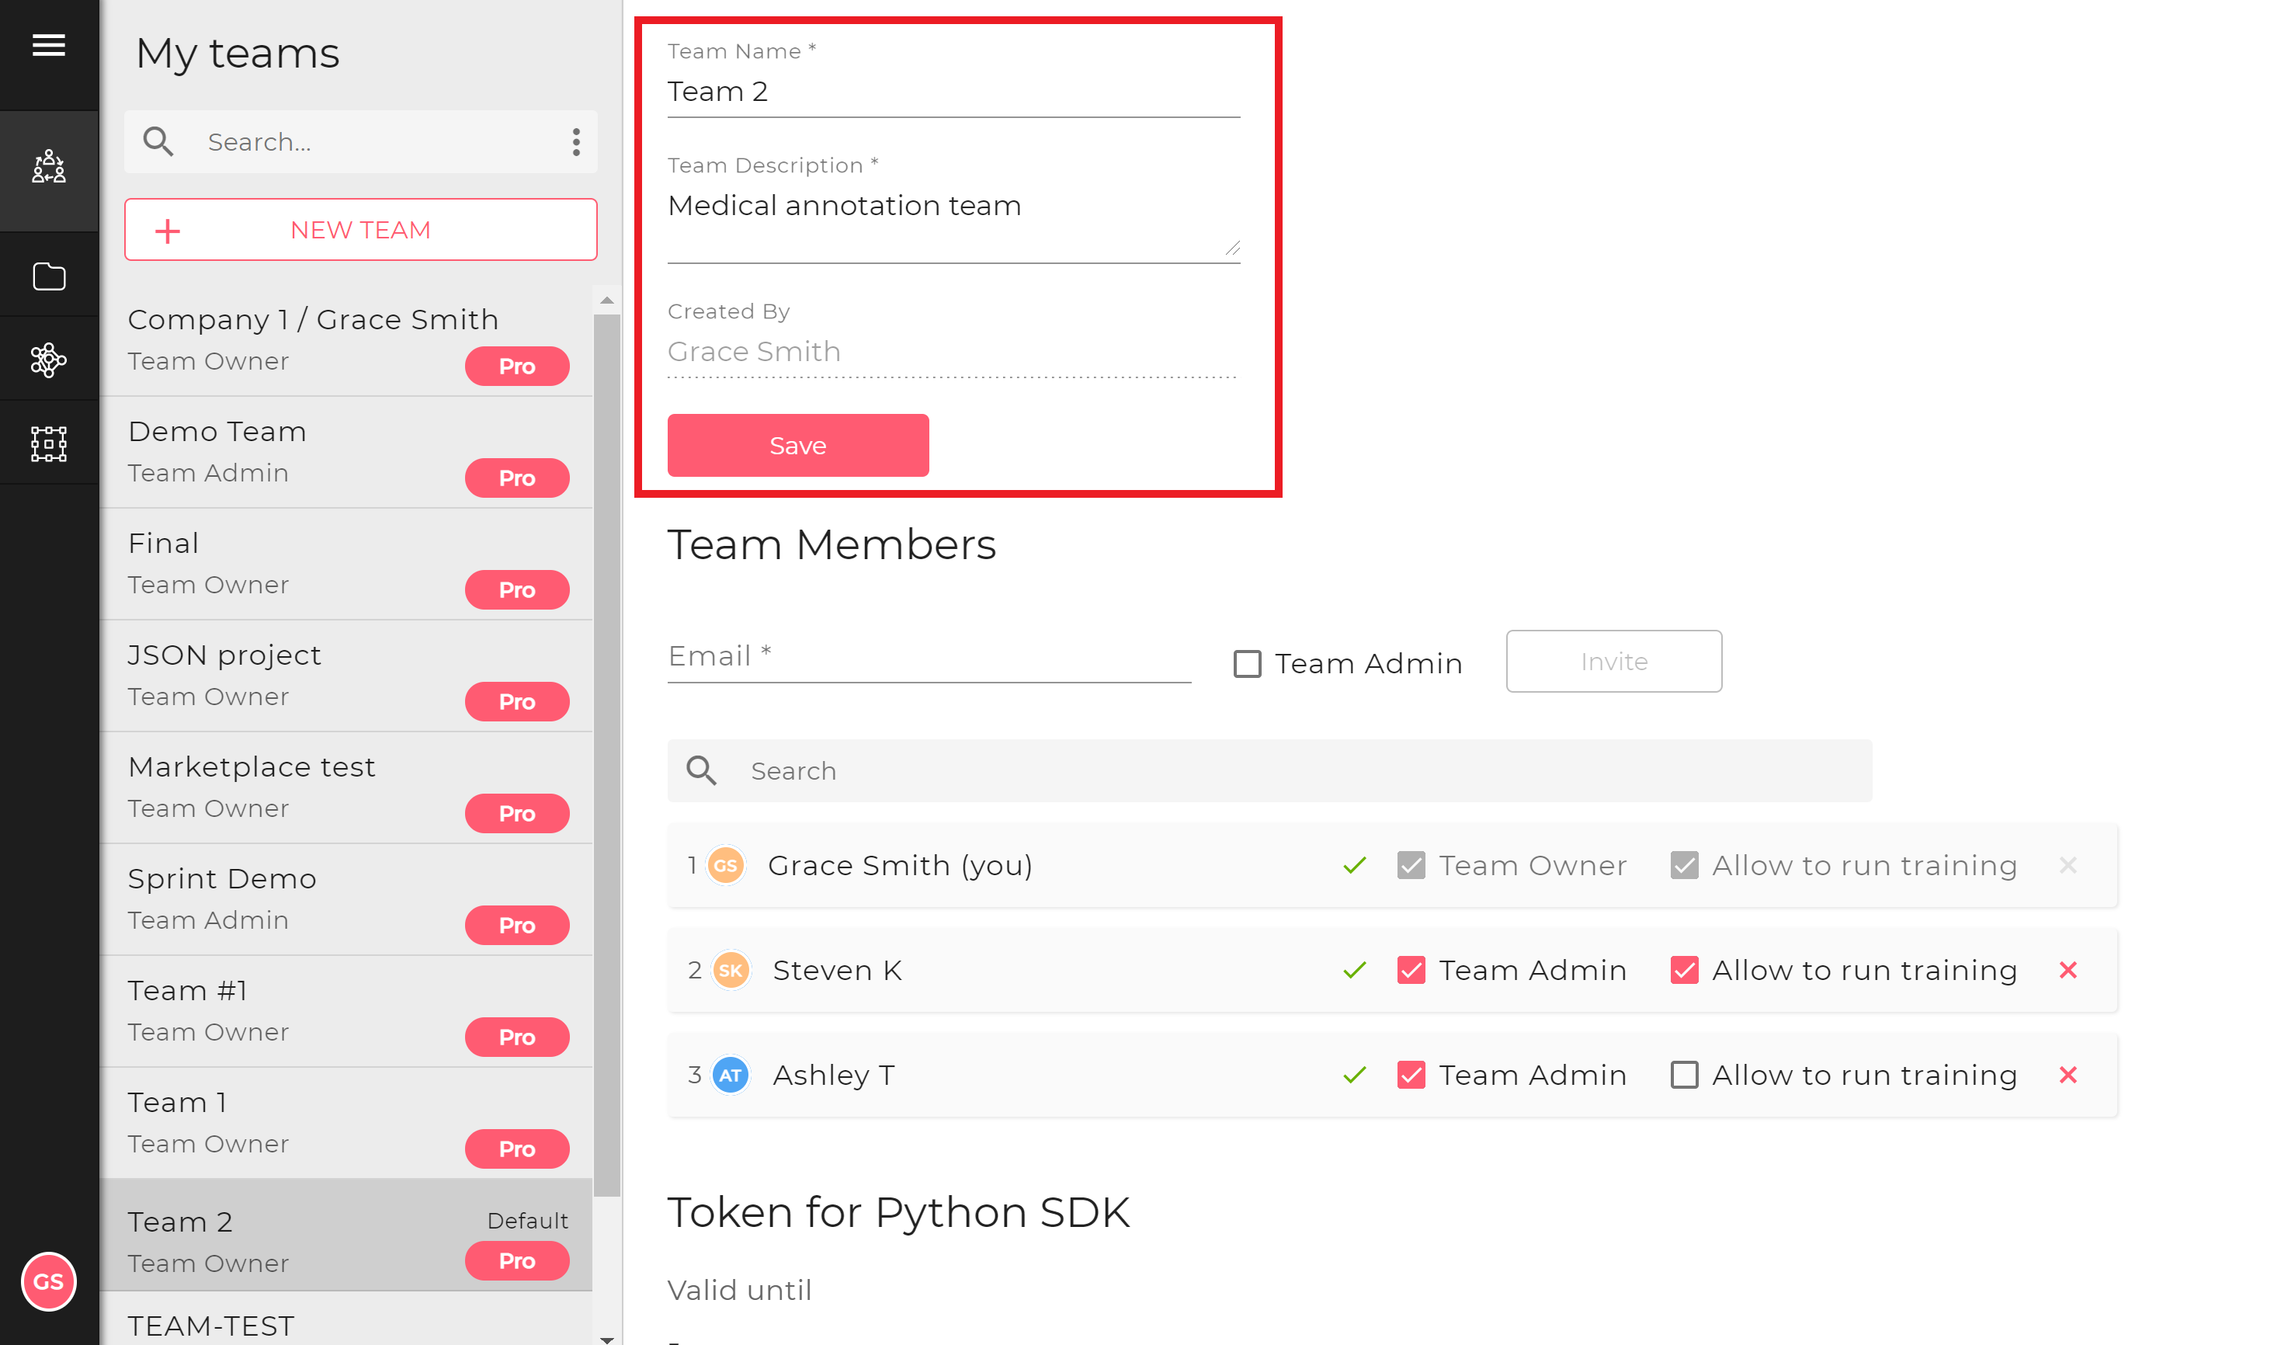Click the teams icon in sidebar

[48, 168]
